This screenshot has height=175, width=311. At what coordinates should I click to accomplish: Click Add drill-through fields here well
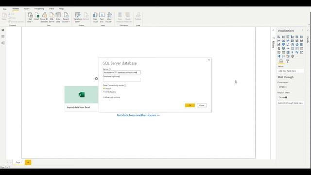pos(290,103)
